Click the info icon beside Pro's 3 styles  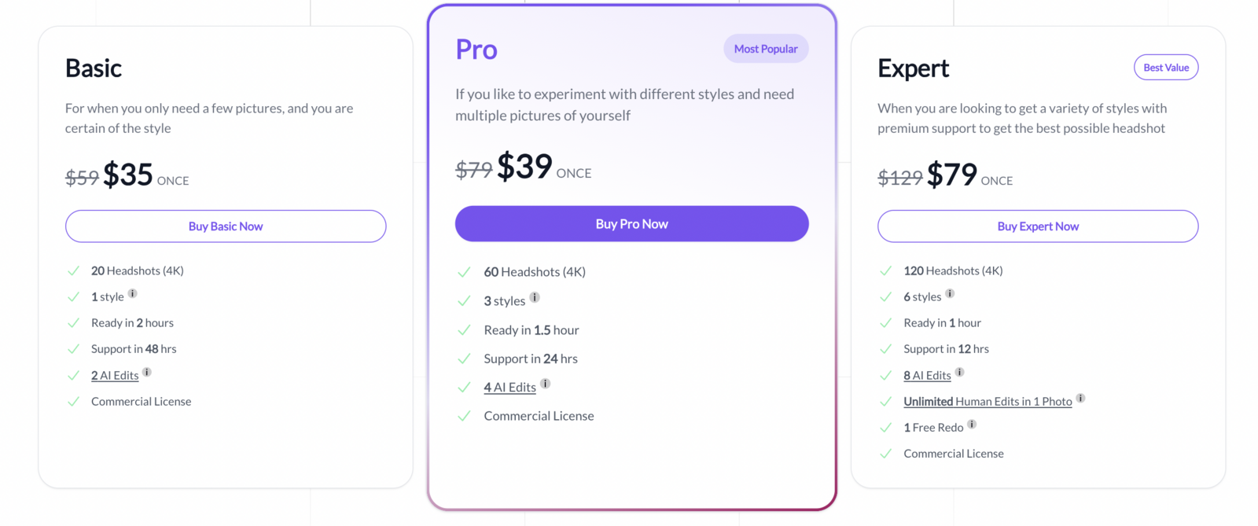click(535, 298)
